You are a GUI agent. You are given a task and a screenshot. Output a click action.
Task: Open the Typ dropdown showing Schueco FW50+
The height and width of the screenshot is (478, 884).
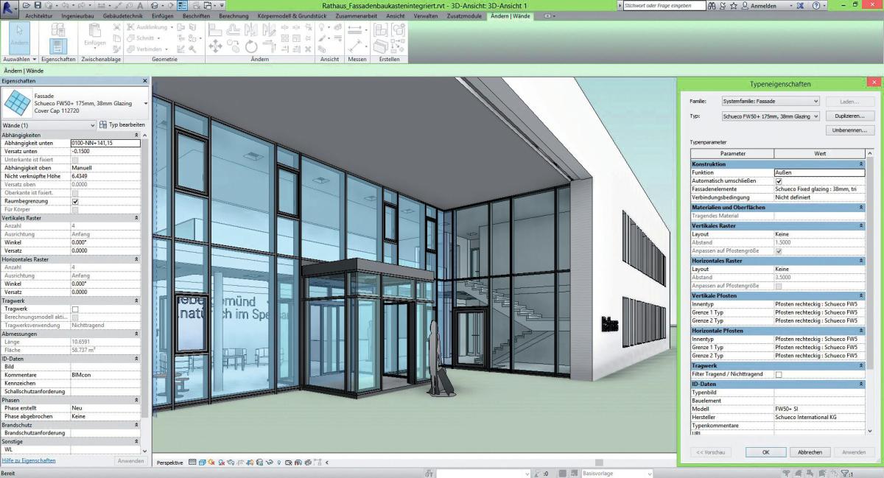click(x=770, y=116)
